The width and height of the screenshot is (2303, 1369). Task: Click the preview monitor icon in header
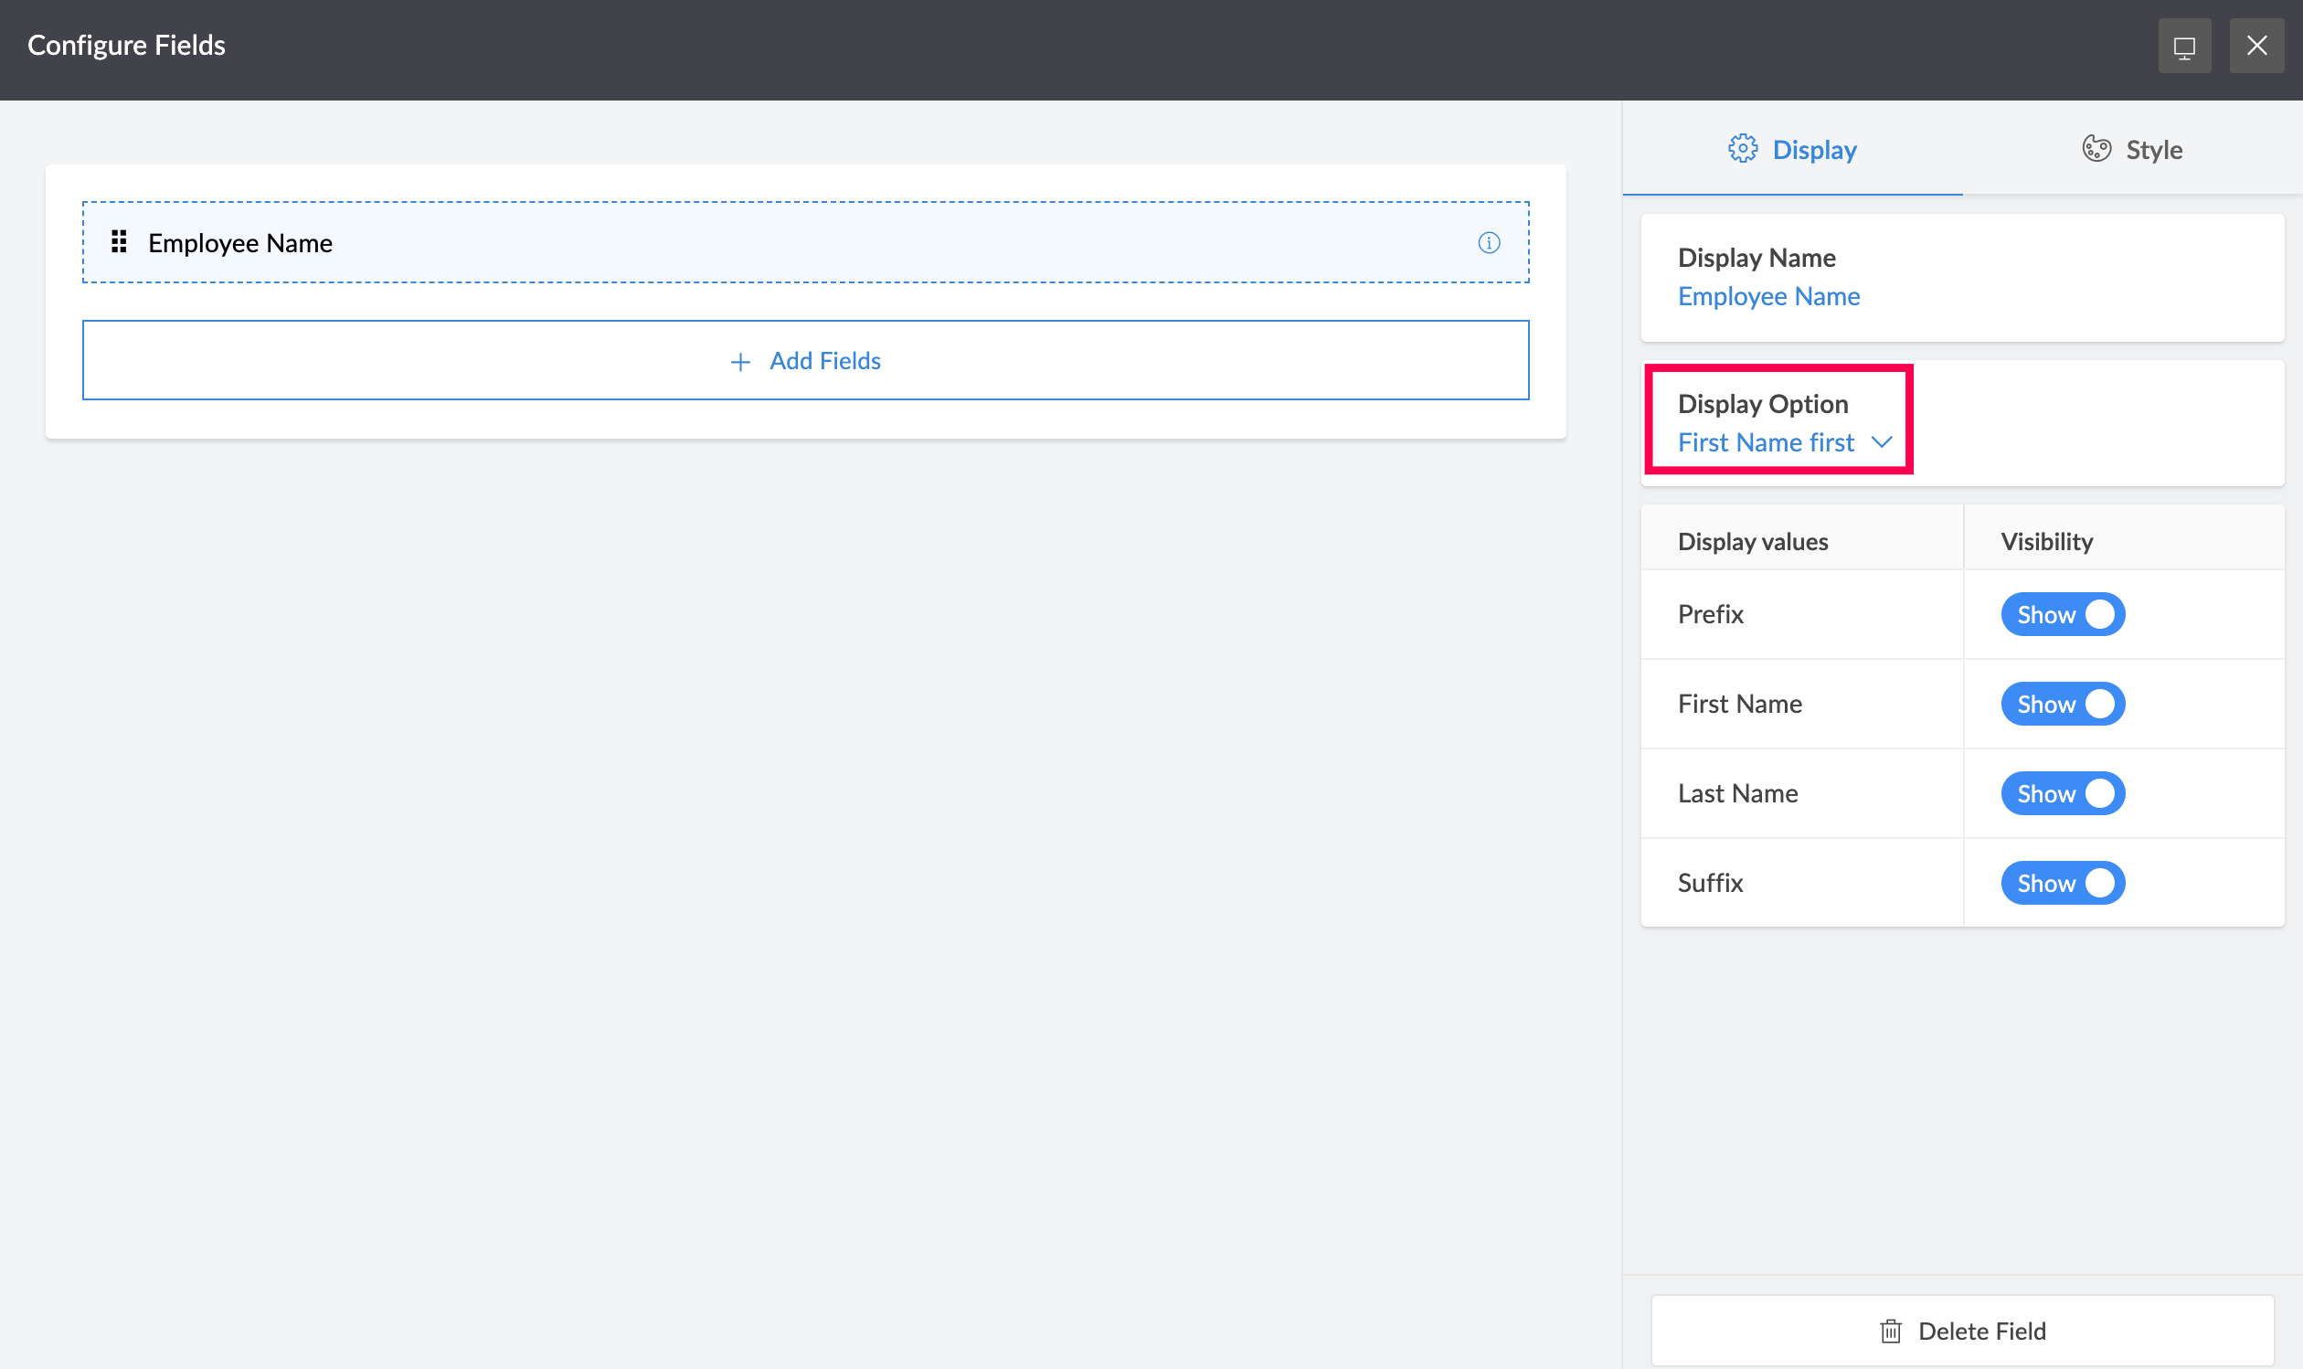(2183, 46)
